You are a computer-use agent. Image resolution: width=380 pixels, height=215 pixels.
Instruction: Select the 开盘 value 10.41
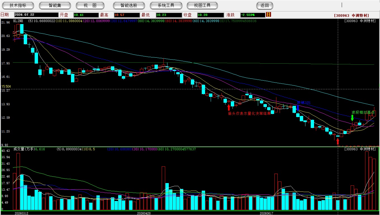[86, 15]
